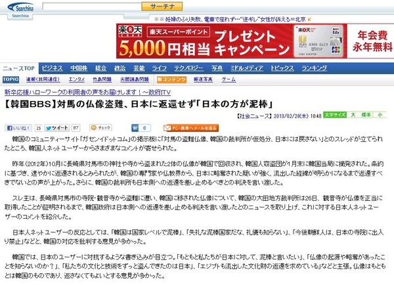Open ゲーム link
The width and height of the screenshot is (394, 285).
pyautogui.click(x=229, y=79)
